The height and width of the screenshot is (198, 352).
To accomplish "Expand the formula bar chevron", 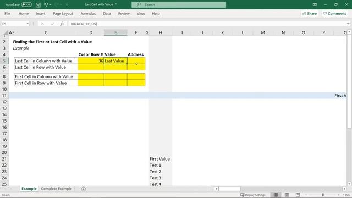I will click(x=348, y=23).
